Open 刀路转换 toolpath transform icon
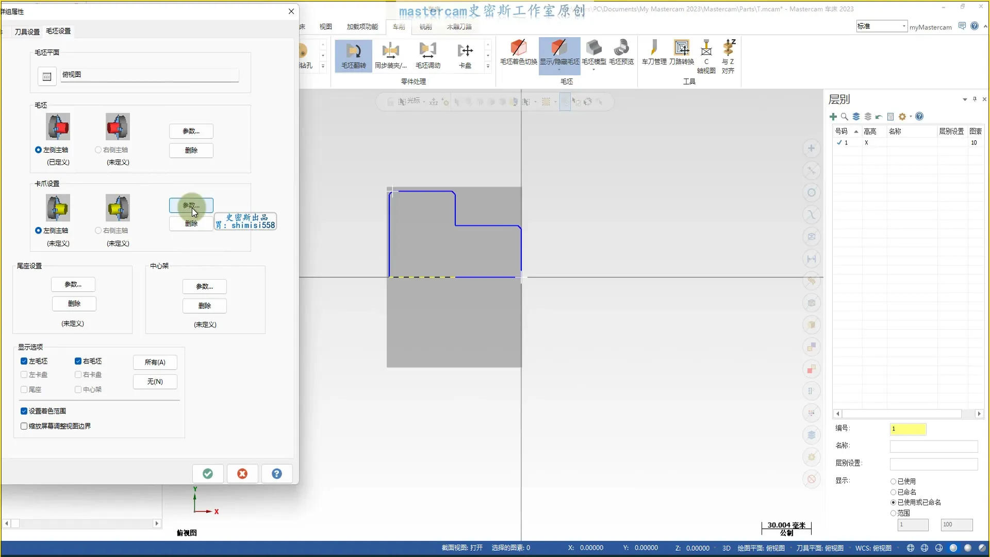 pos(681,48)
